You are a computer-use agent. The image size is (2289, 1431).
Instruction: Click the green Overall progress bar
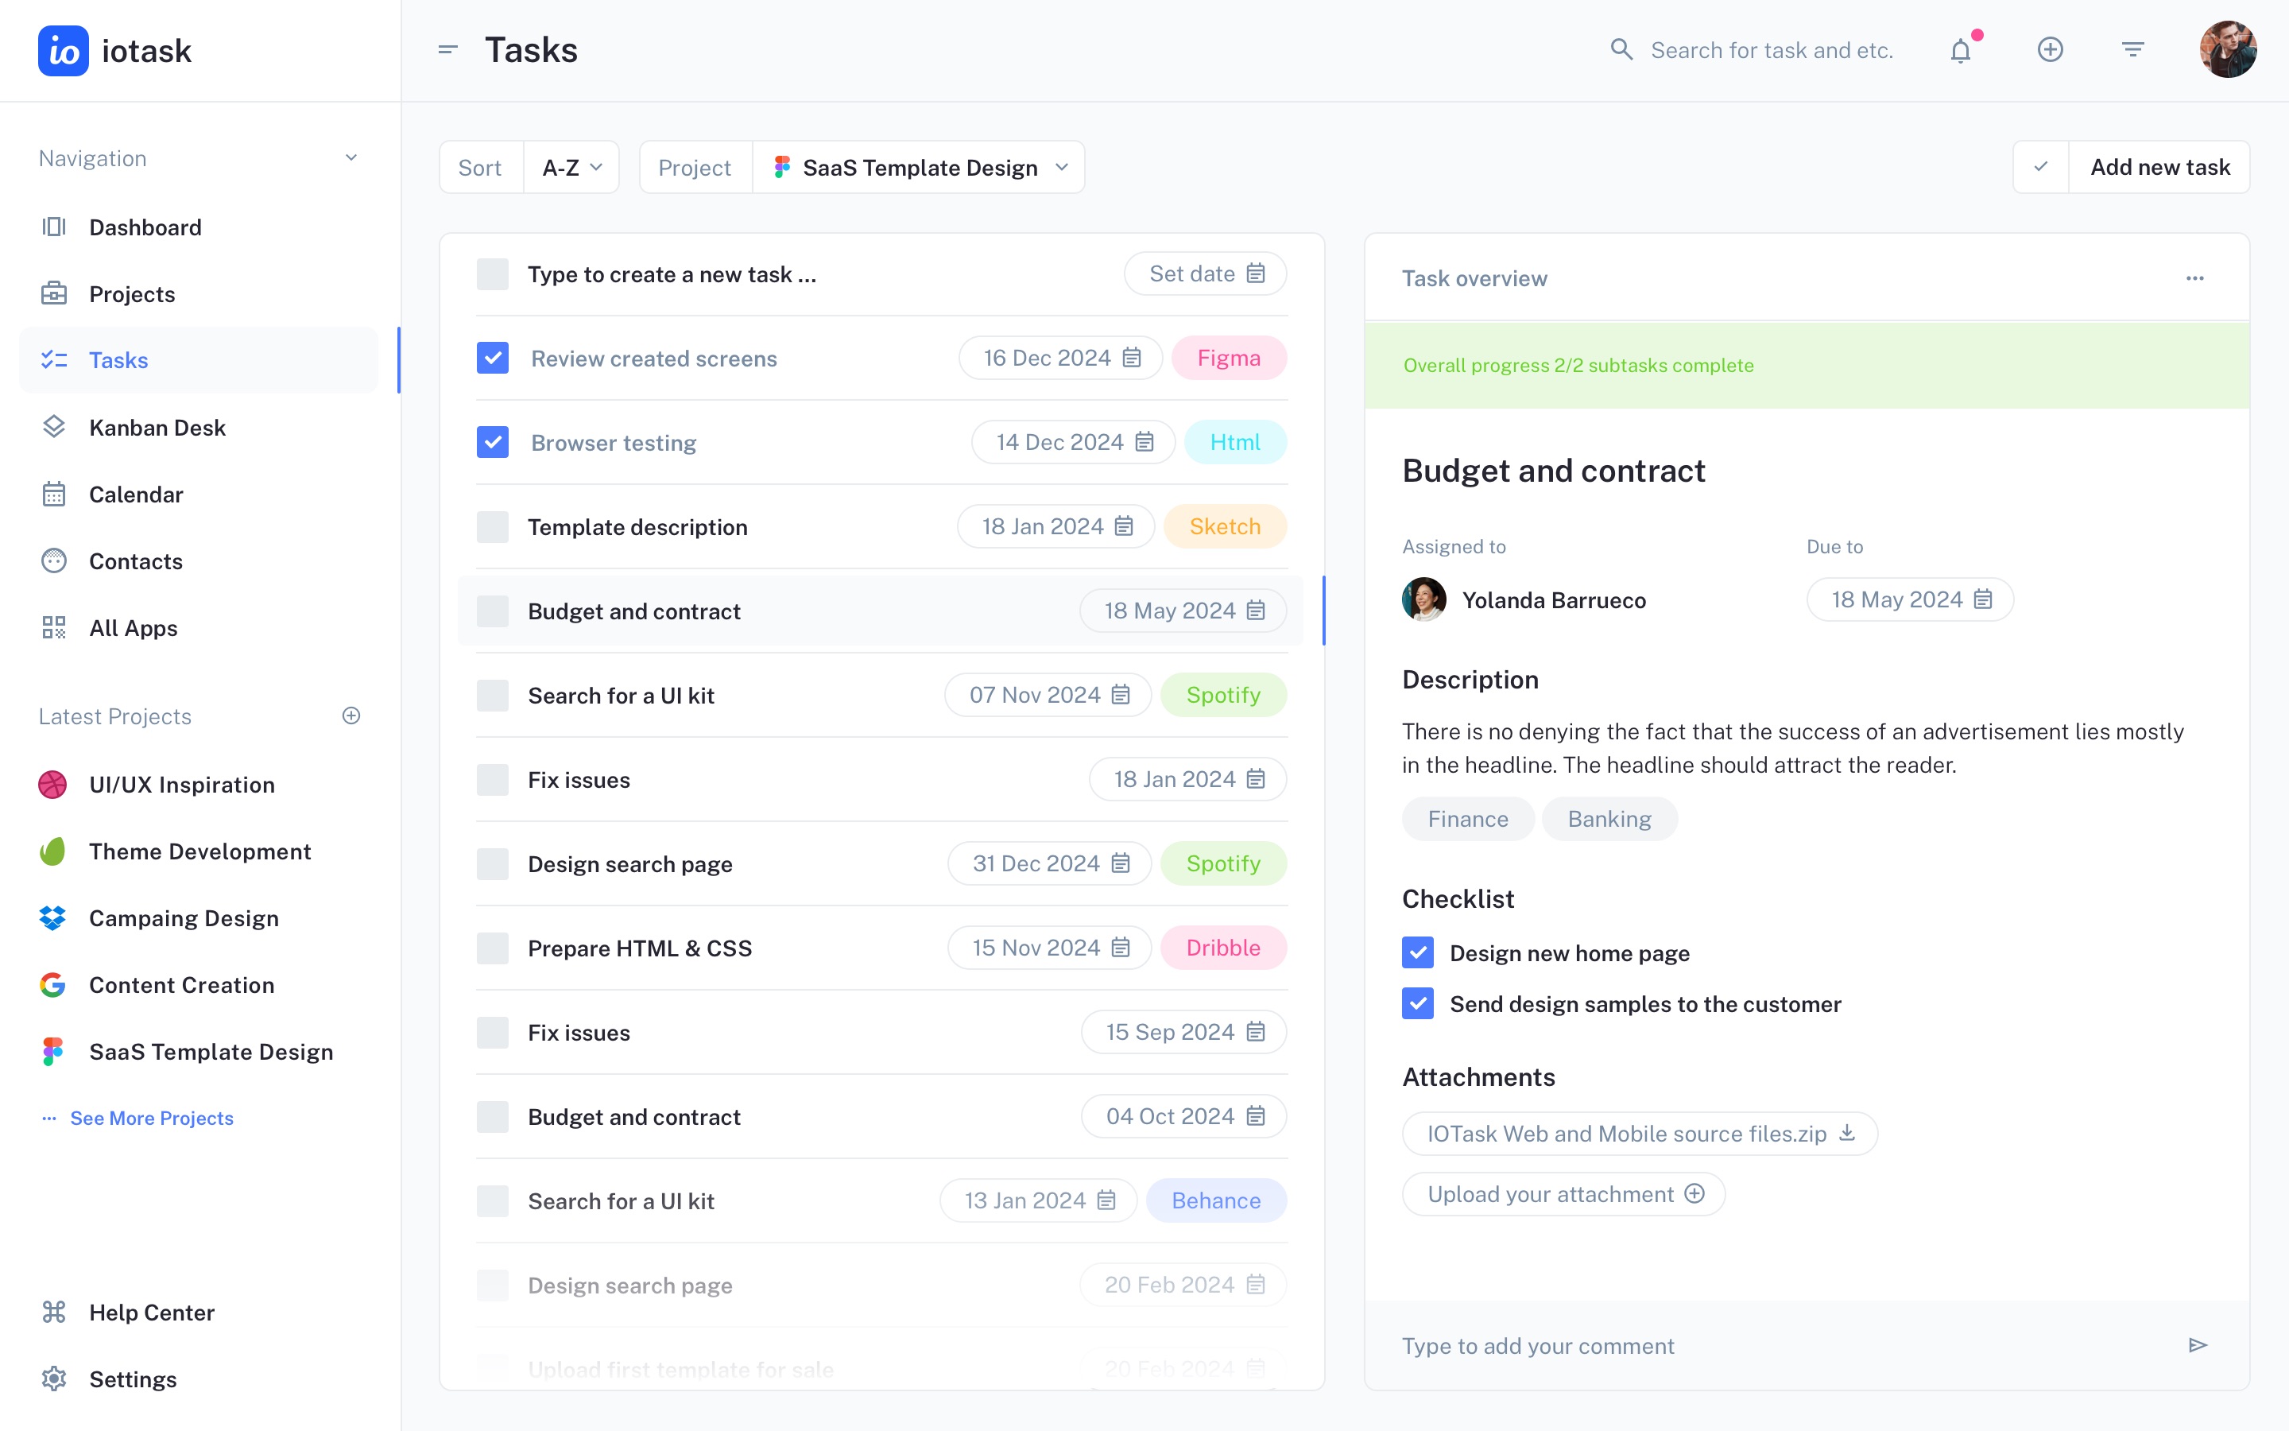1806,366
